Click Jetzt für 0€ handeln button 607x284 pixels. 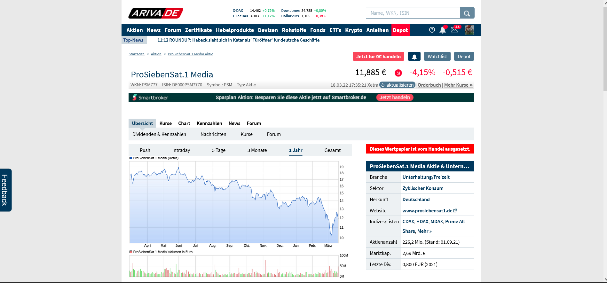coord(378,56)
